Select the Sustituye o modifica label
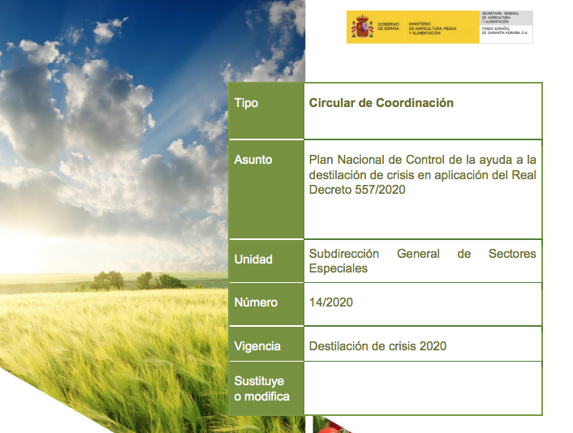Image resolution: width=573 pixels, height=433 pixels. tap(260, 388)
